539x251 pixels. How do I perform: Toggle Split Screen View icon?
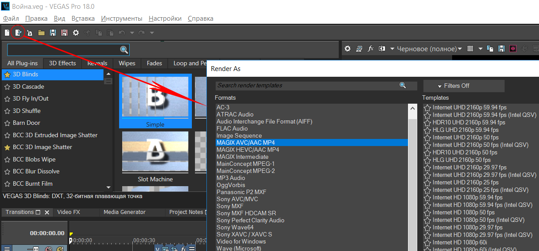point(382,49)
